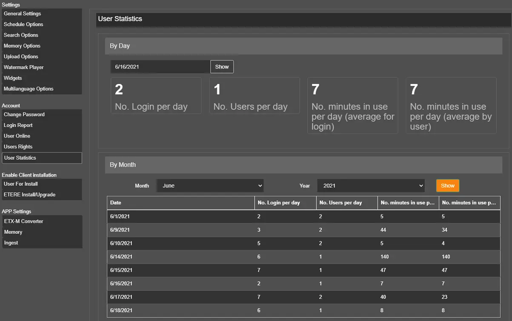Image resolution: width=512 pixels, height=321 pixels.
Task: View User Online list
Action: (17, 136)
